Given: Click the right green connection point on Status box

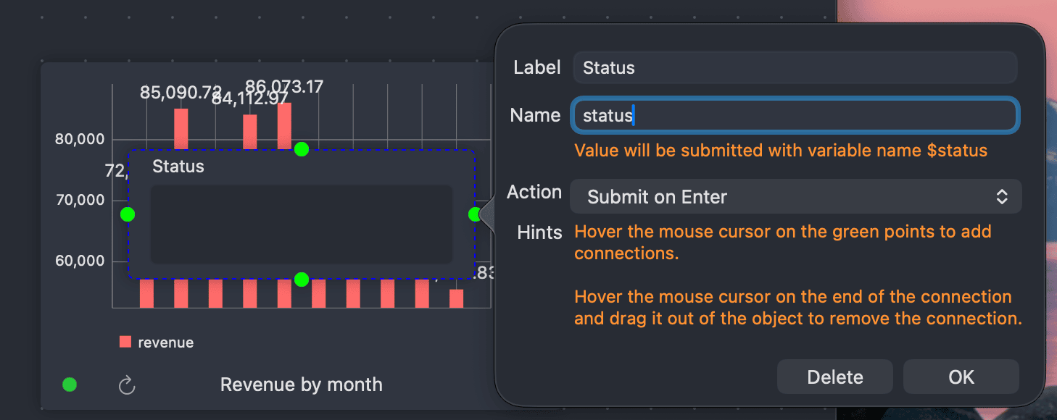Looking at the screenshot, I should pyautogui.click(x=476, y=214).
